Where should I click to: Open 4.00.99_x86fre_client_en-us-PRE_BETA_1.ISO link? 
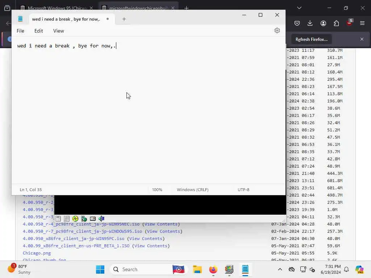click(76, 246)
